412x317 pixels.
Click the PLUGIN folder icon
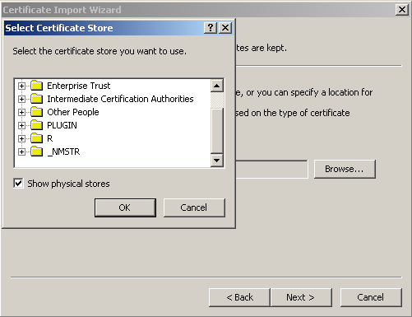(37, 125)
